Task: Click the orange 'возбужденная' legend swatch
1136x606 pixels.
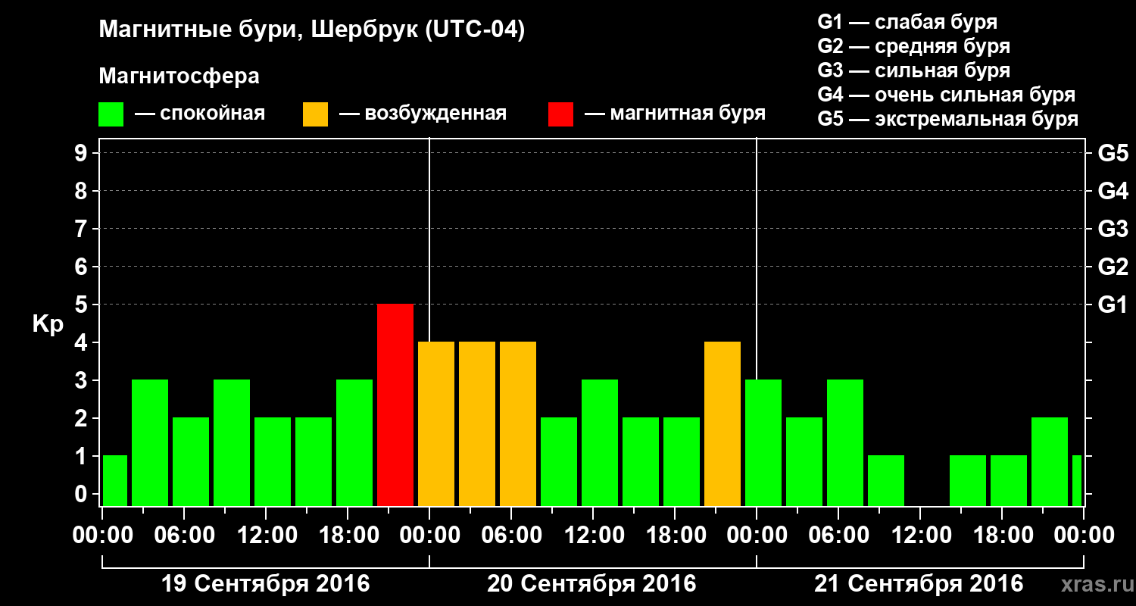Action: (x=315, y=114)
